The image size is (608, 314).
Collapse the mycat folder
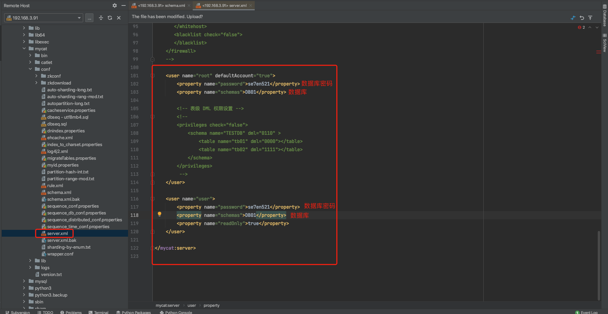[x=24, y=49]
